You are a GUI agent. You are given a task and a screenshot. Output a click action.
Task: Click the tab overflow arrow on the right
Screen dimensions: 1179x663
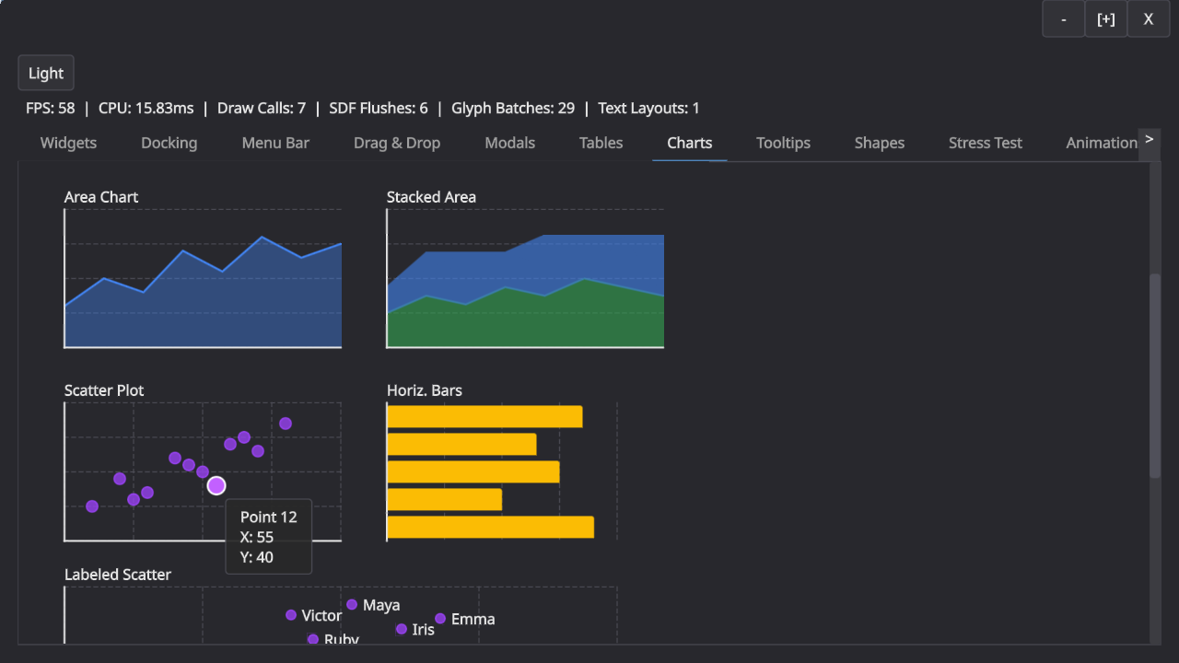(1149, 140)
